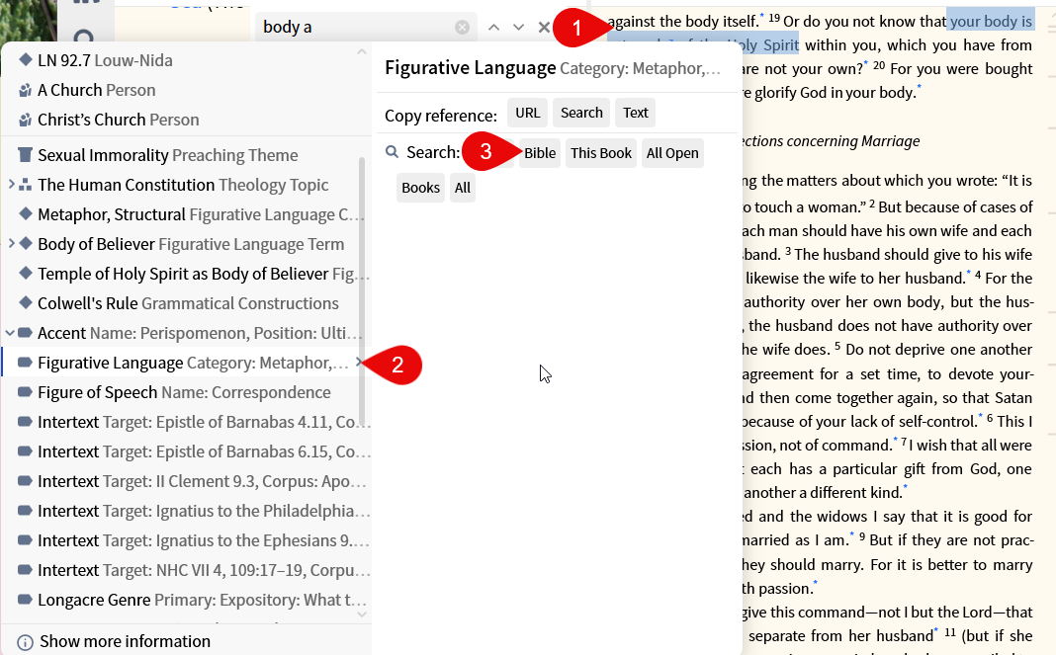Select the Accent Name: Perispomenon row

coord(186,333)
